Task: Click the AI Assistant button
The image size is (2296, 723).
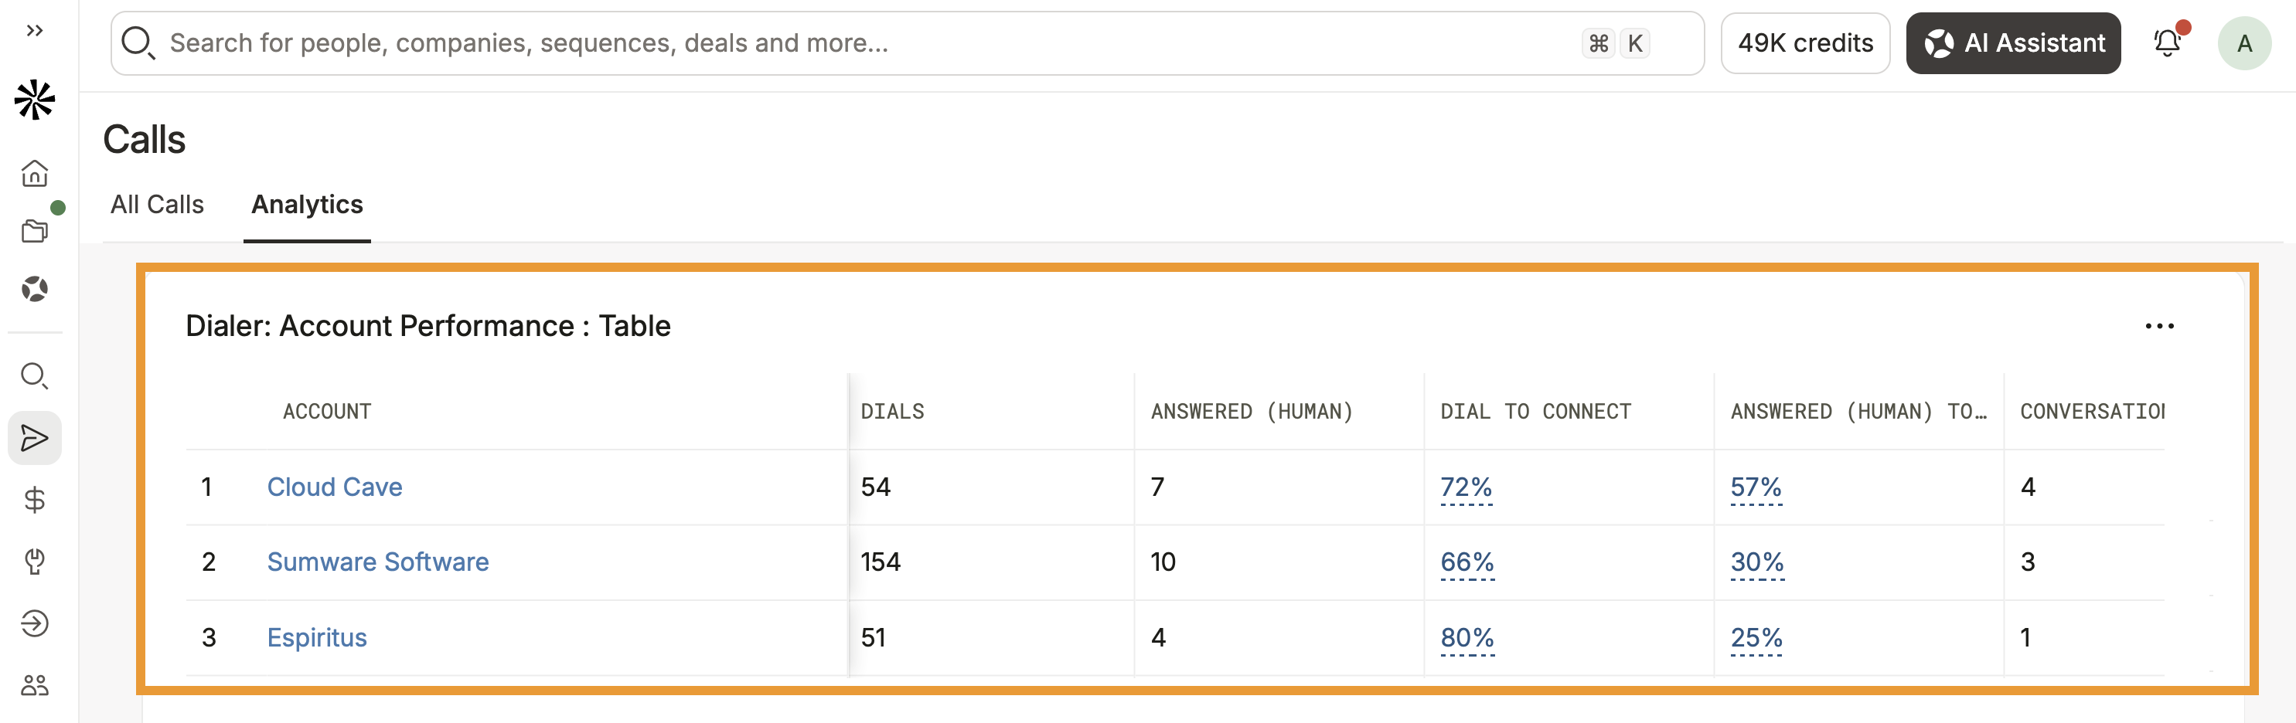Action: (x=2012, y=42)
